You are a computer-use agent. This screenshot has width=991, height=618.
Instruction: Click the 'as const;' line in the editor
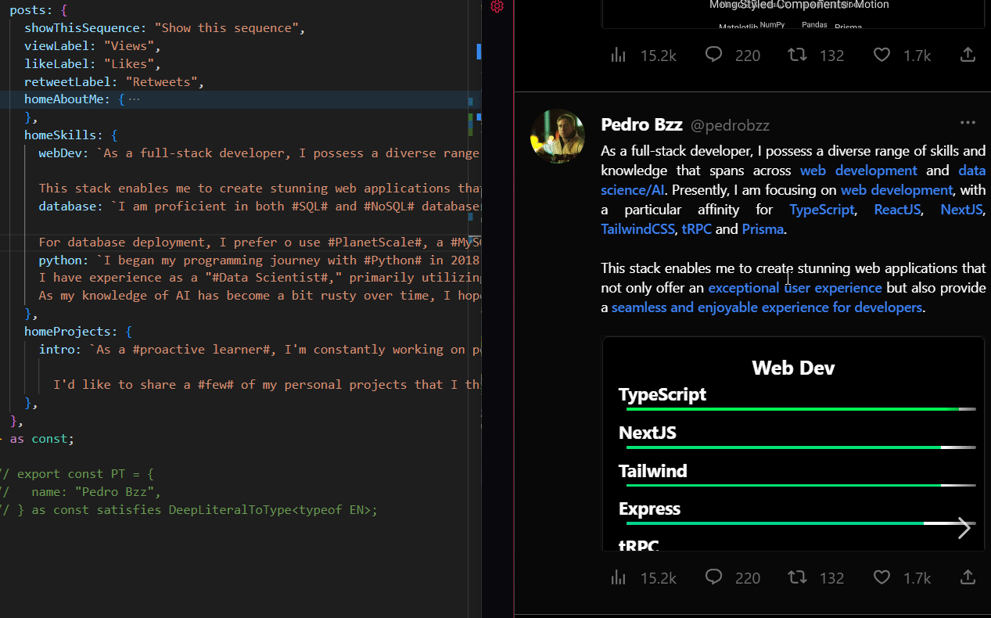tap(41, 439)
